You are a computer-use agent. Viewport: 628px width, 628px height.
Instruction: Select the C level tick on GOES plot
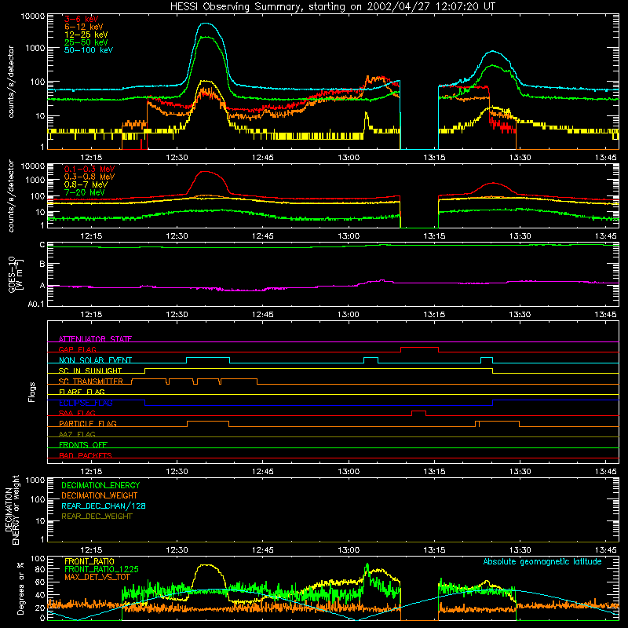click(42, 245)
